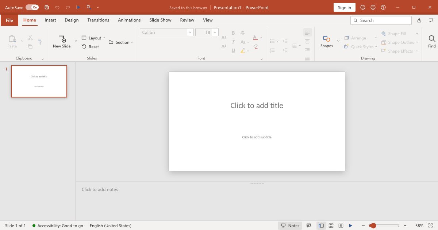Open Customize Quick Access Toolbar dropdown
The image size is (438, 230).
click(98, 7)
